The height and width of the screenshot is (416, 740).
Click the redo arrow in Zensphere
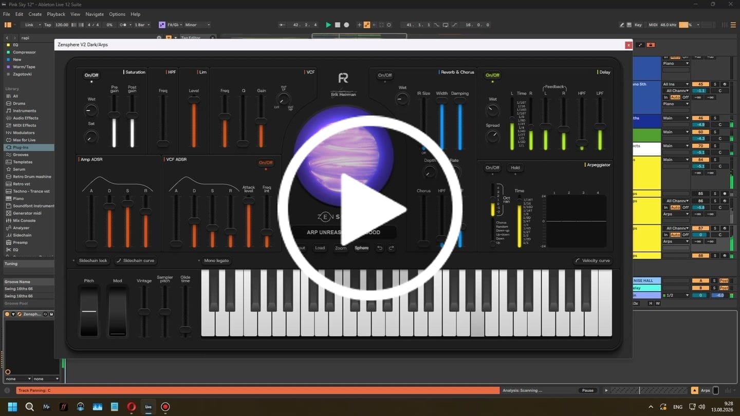pyautogui.click(x=391, y=248)
